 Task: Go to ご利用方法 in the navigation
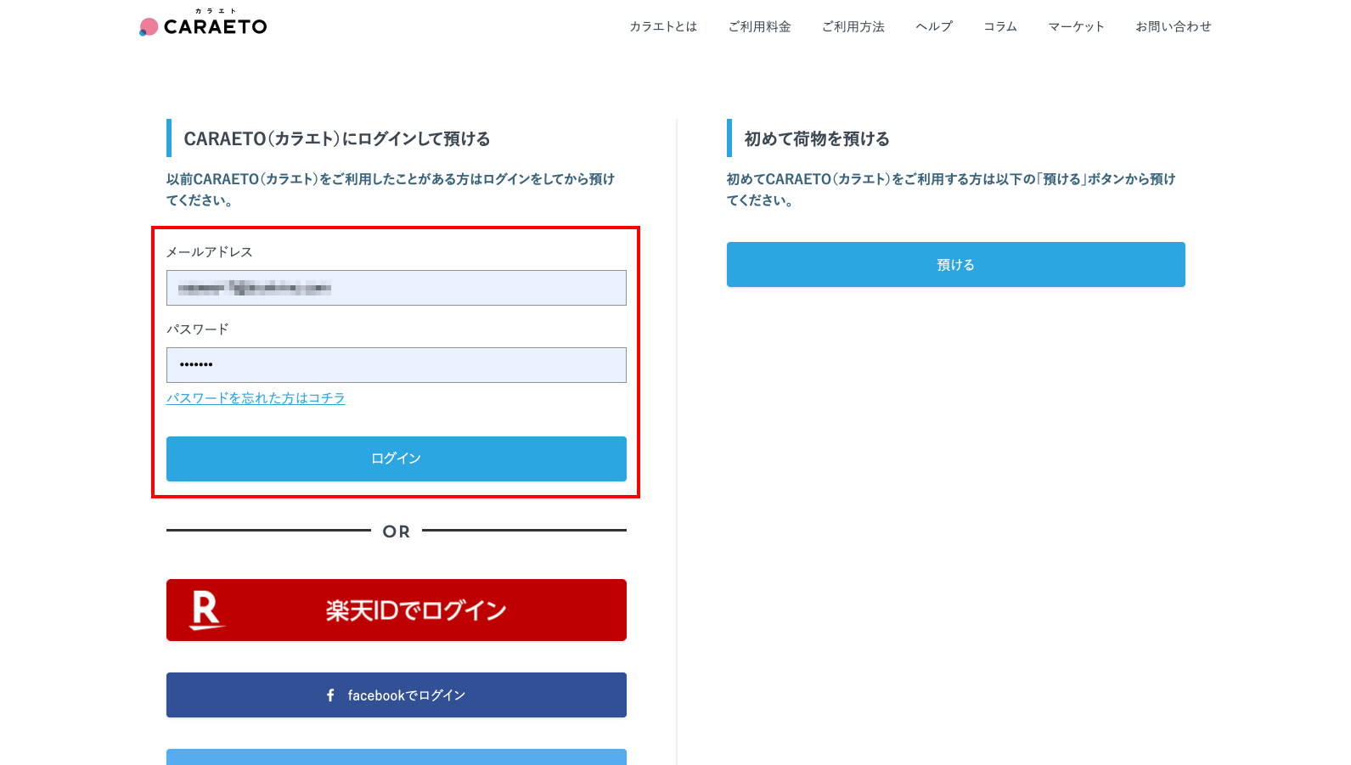pyautogui.click(x=853, y=26)
